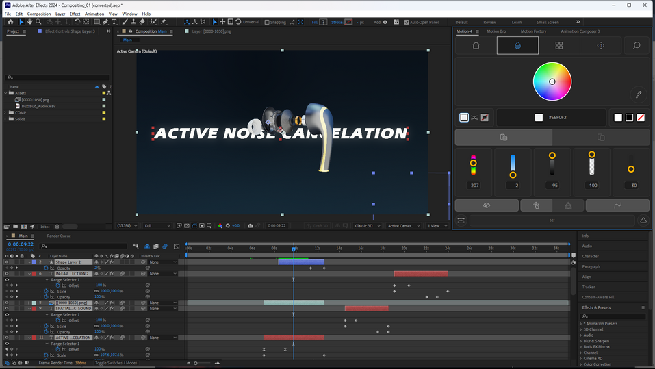Create a new folder in Project panel
Image resolution: width=655 pixels, height=369 pixels.
pos(15,227)
